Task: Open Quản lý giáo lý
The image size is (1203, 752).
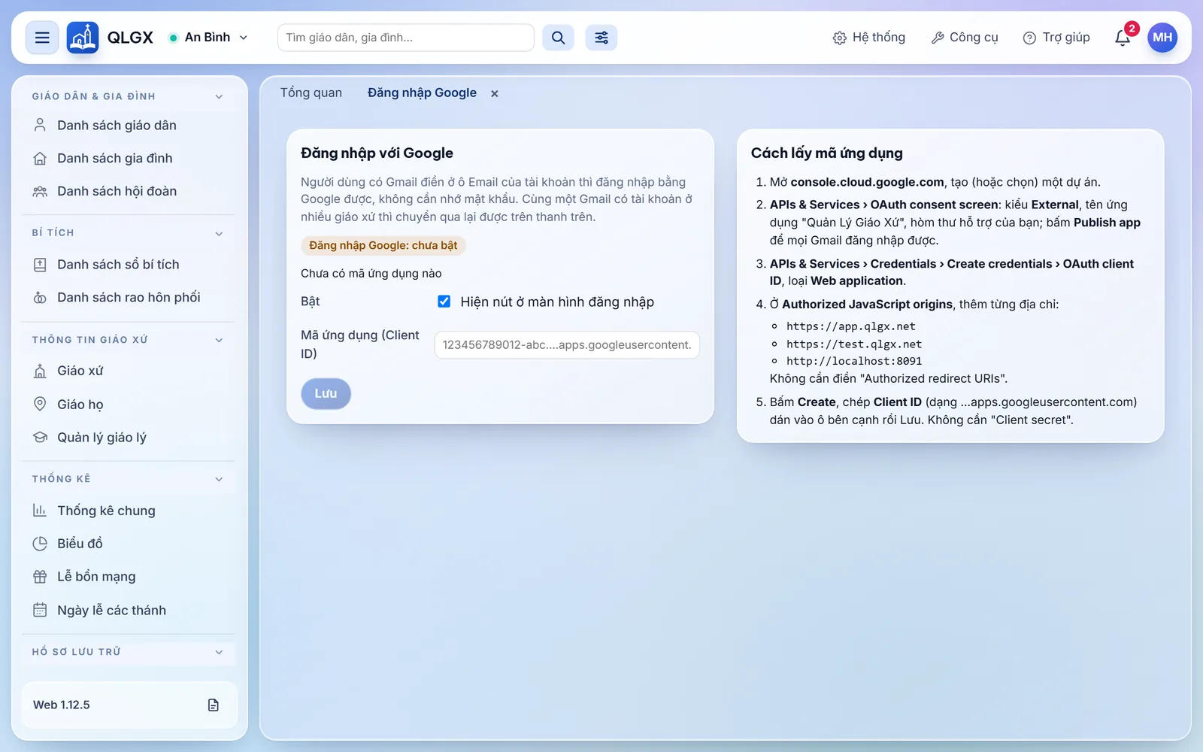Action: 129,438
